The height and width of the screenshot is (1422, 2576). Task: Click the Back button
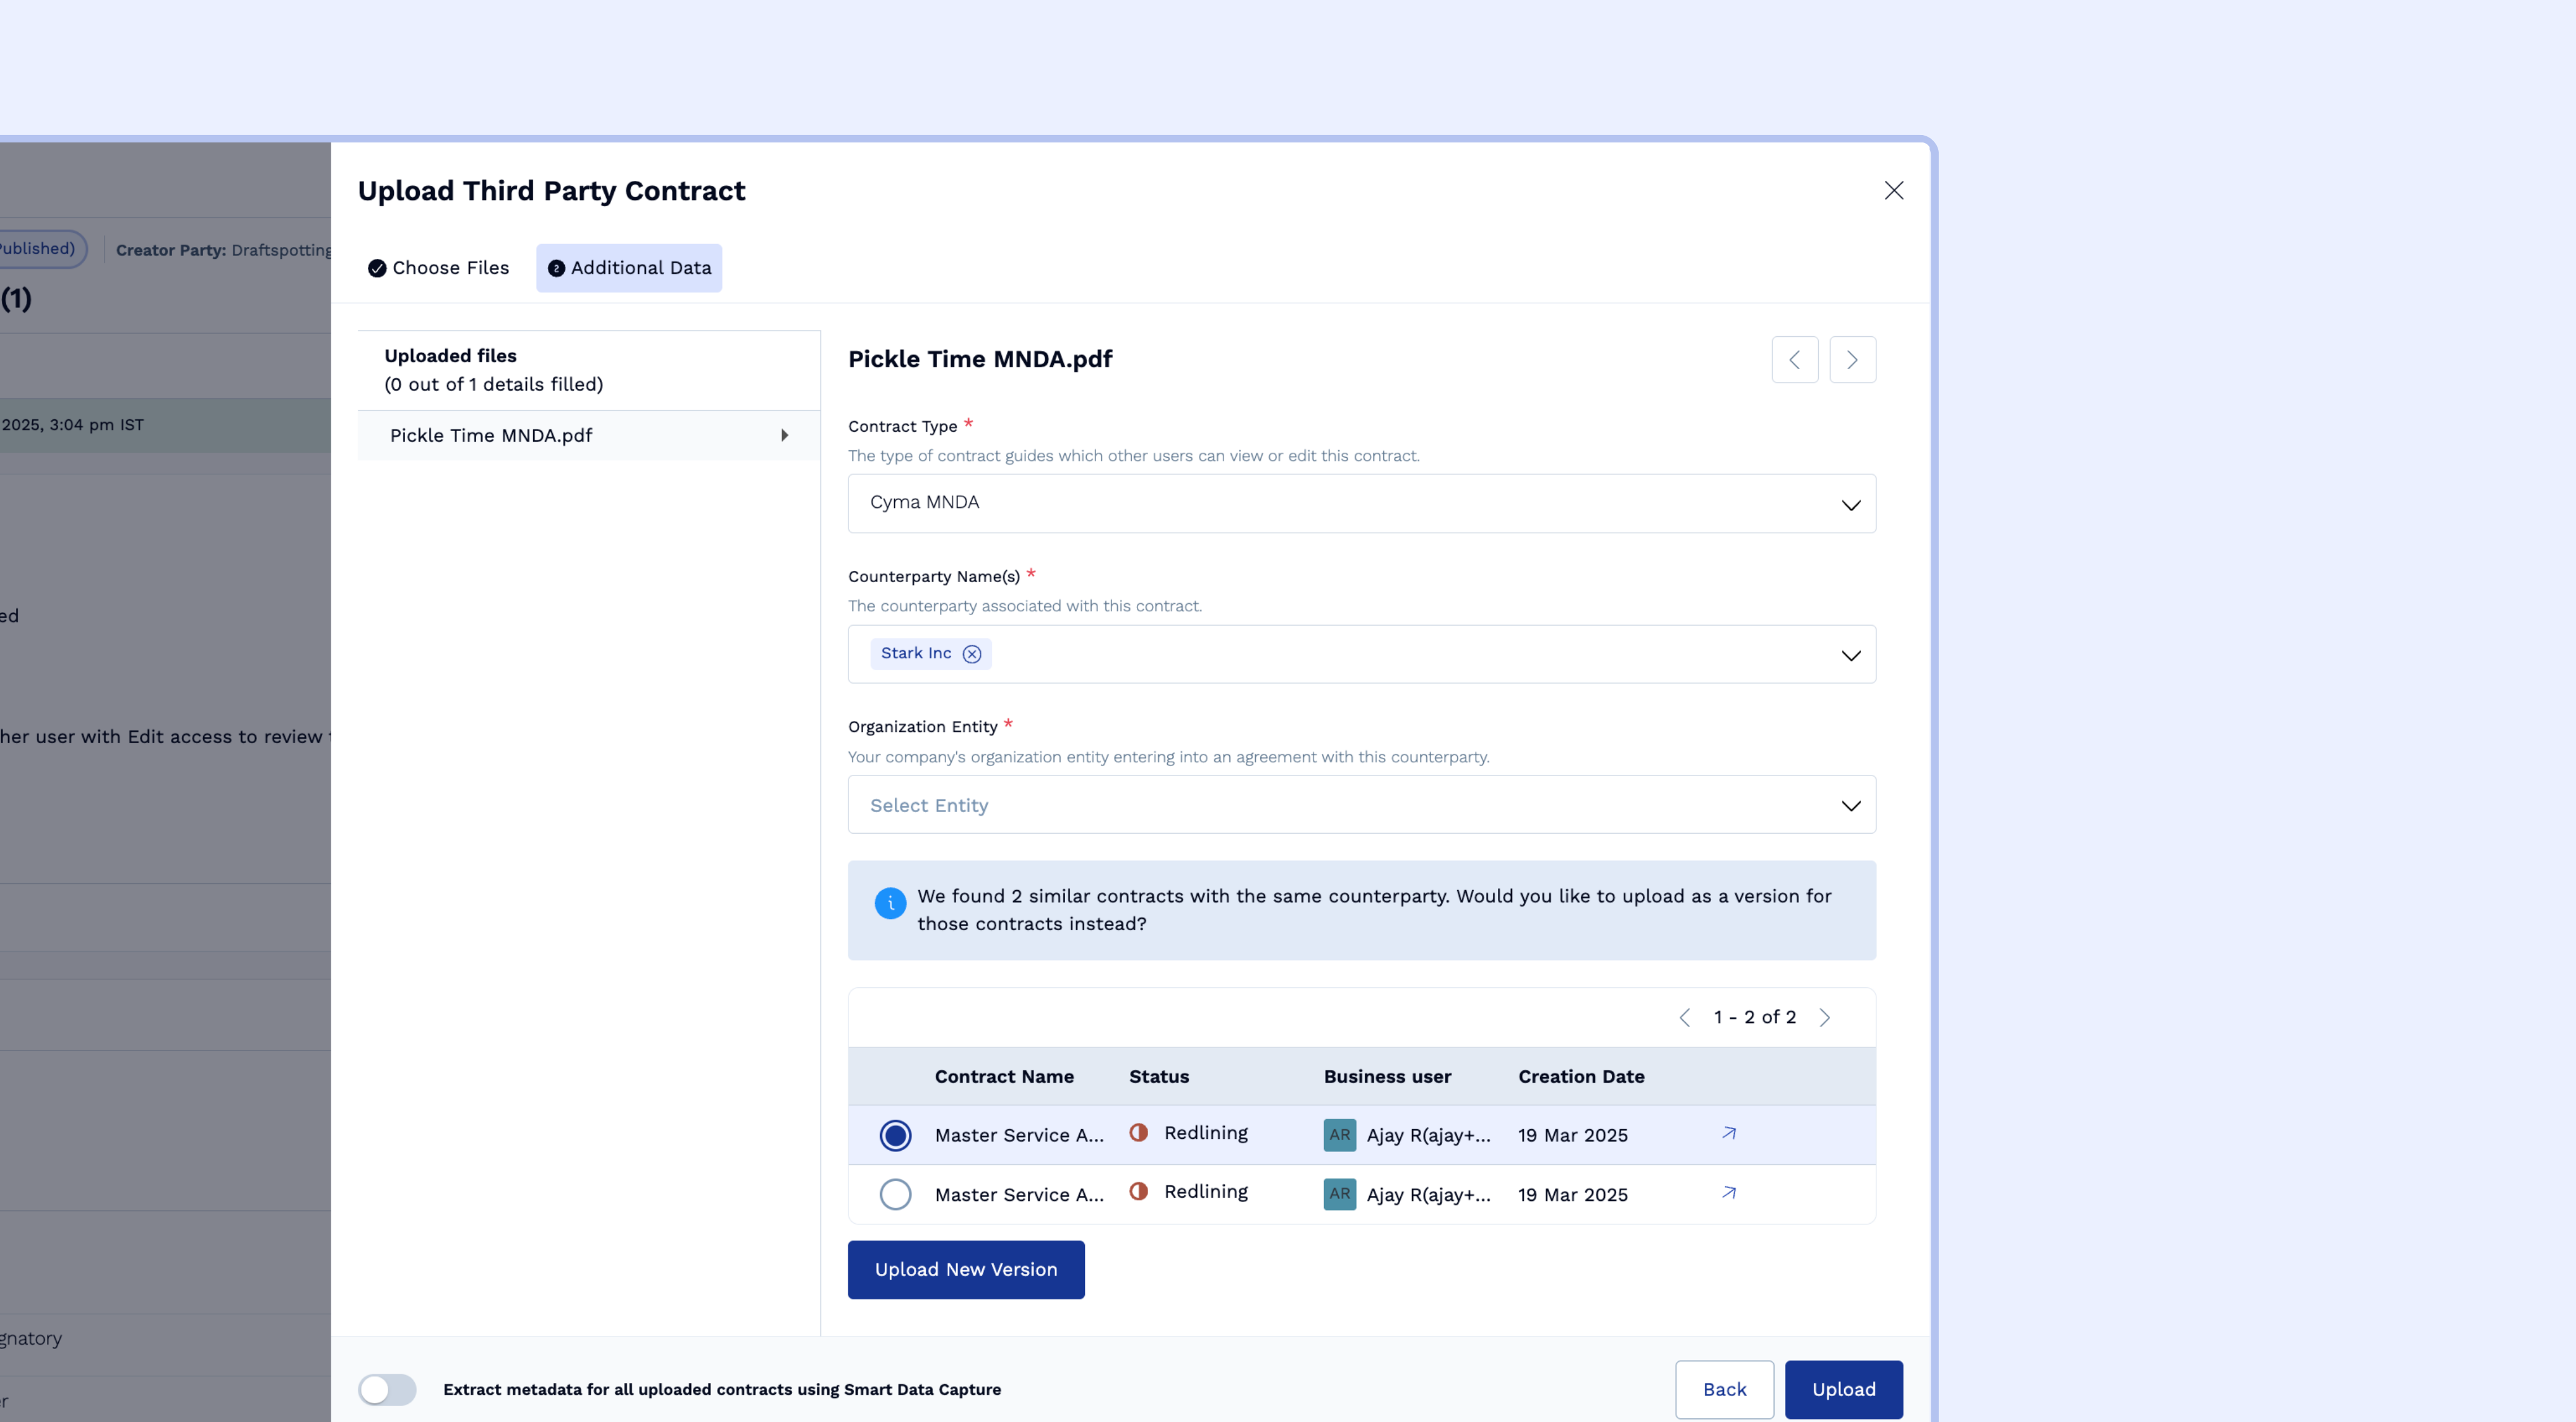click(x=1724, y=1389)
